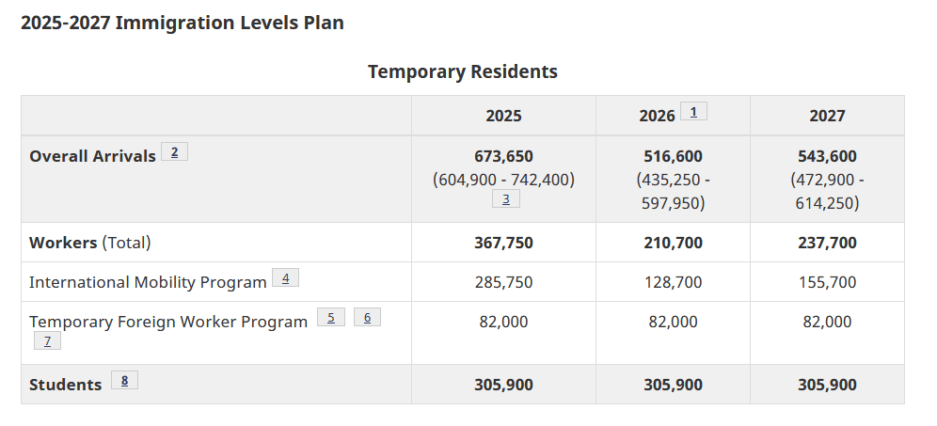937x426 pixels.
Task: Open footnote 1 beside the 2026 header
Action: click(693, 112)
